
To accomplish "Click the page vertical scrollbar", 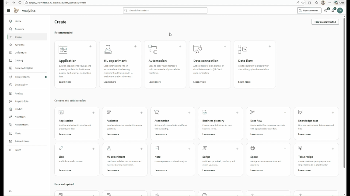I will tap(344, 92).
